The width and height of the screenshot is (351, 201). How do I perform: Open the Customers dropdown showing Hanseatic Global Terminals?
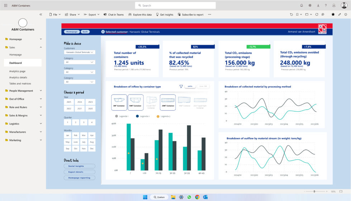[x=80, y=52]
